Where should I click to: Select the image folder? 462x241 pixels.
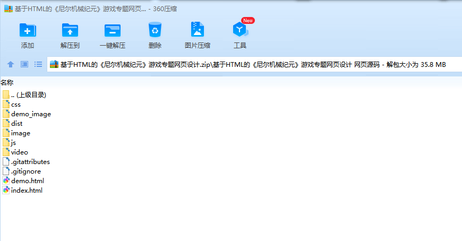(x=16, y=133)
